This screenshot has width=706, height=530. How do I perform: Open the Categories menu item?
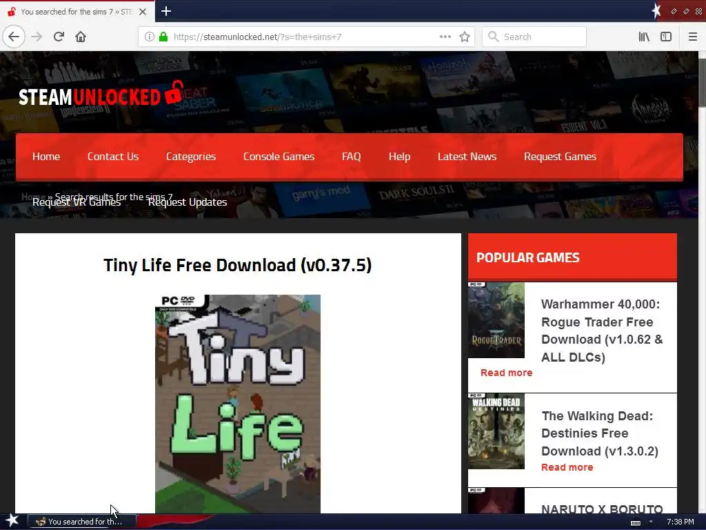(191, 157)
